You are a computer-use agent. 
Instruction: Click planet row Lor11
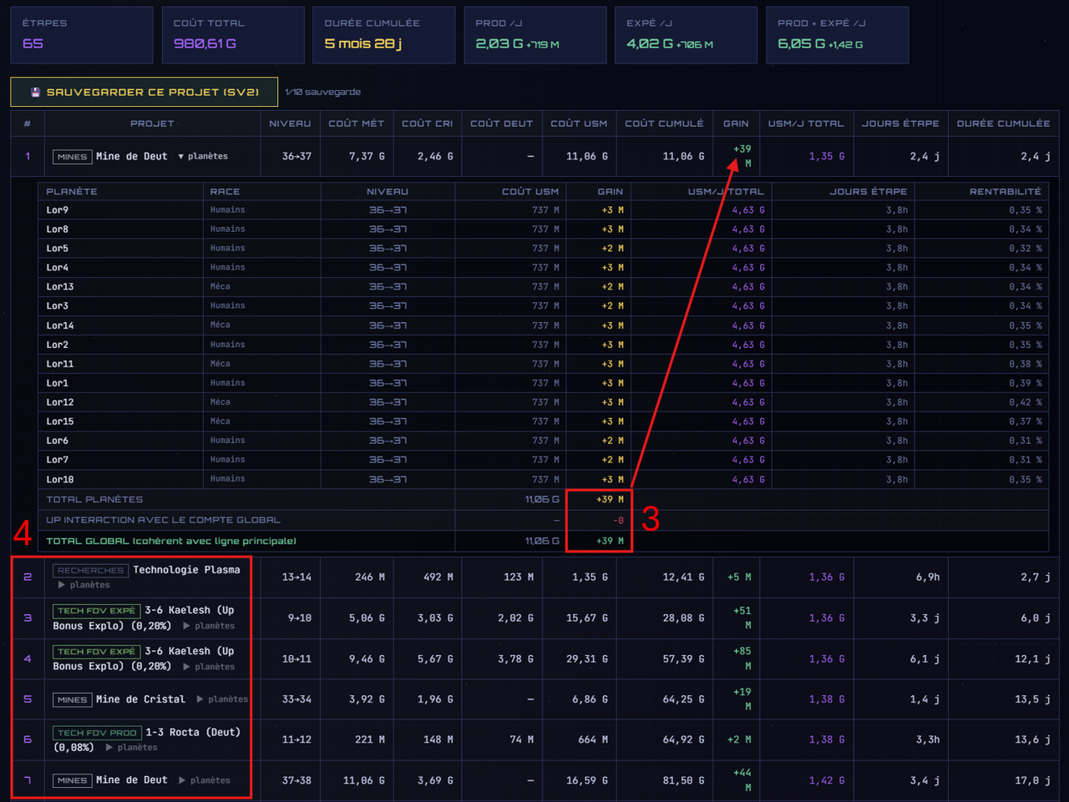tap(543, 364)
